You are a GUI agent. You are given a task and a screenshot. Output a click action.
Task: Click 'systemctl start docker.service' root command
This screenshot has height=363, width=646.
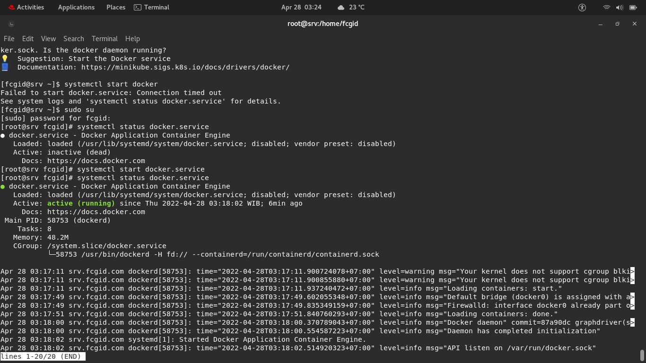point(141,169)
